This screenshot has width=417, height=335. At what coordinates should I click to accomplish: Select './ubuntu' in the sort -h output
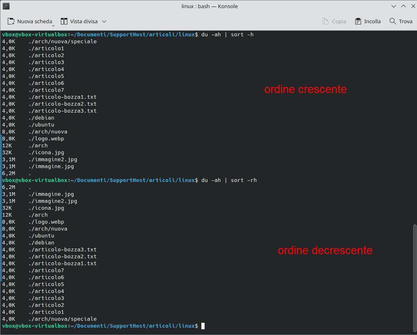pyautogui.click(x=41, y=124)
